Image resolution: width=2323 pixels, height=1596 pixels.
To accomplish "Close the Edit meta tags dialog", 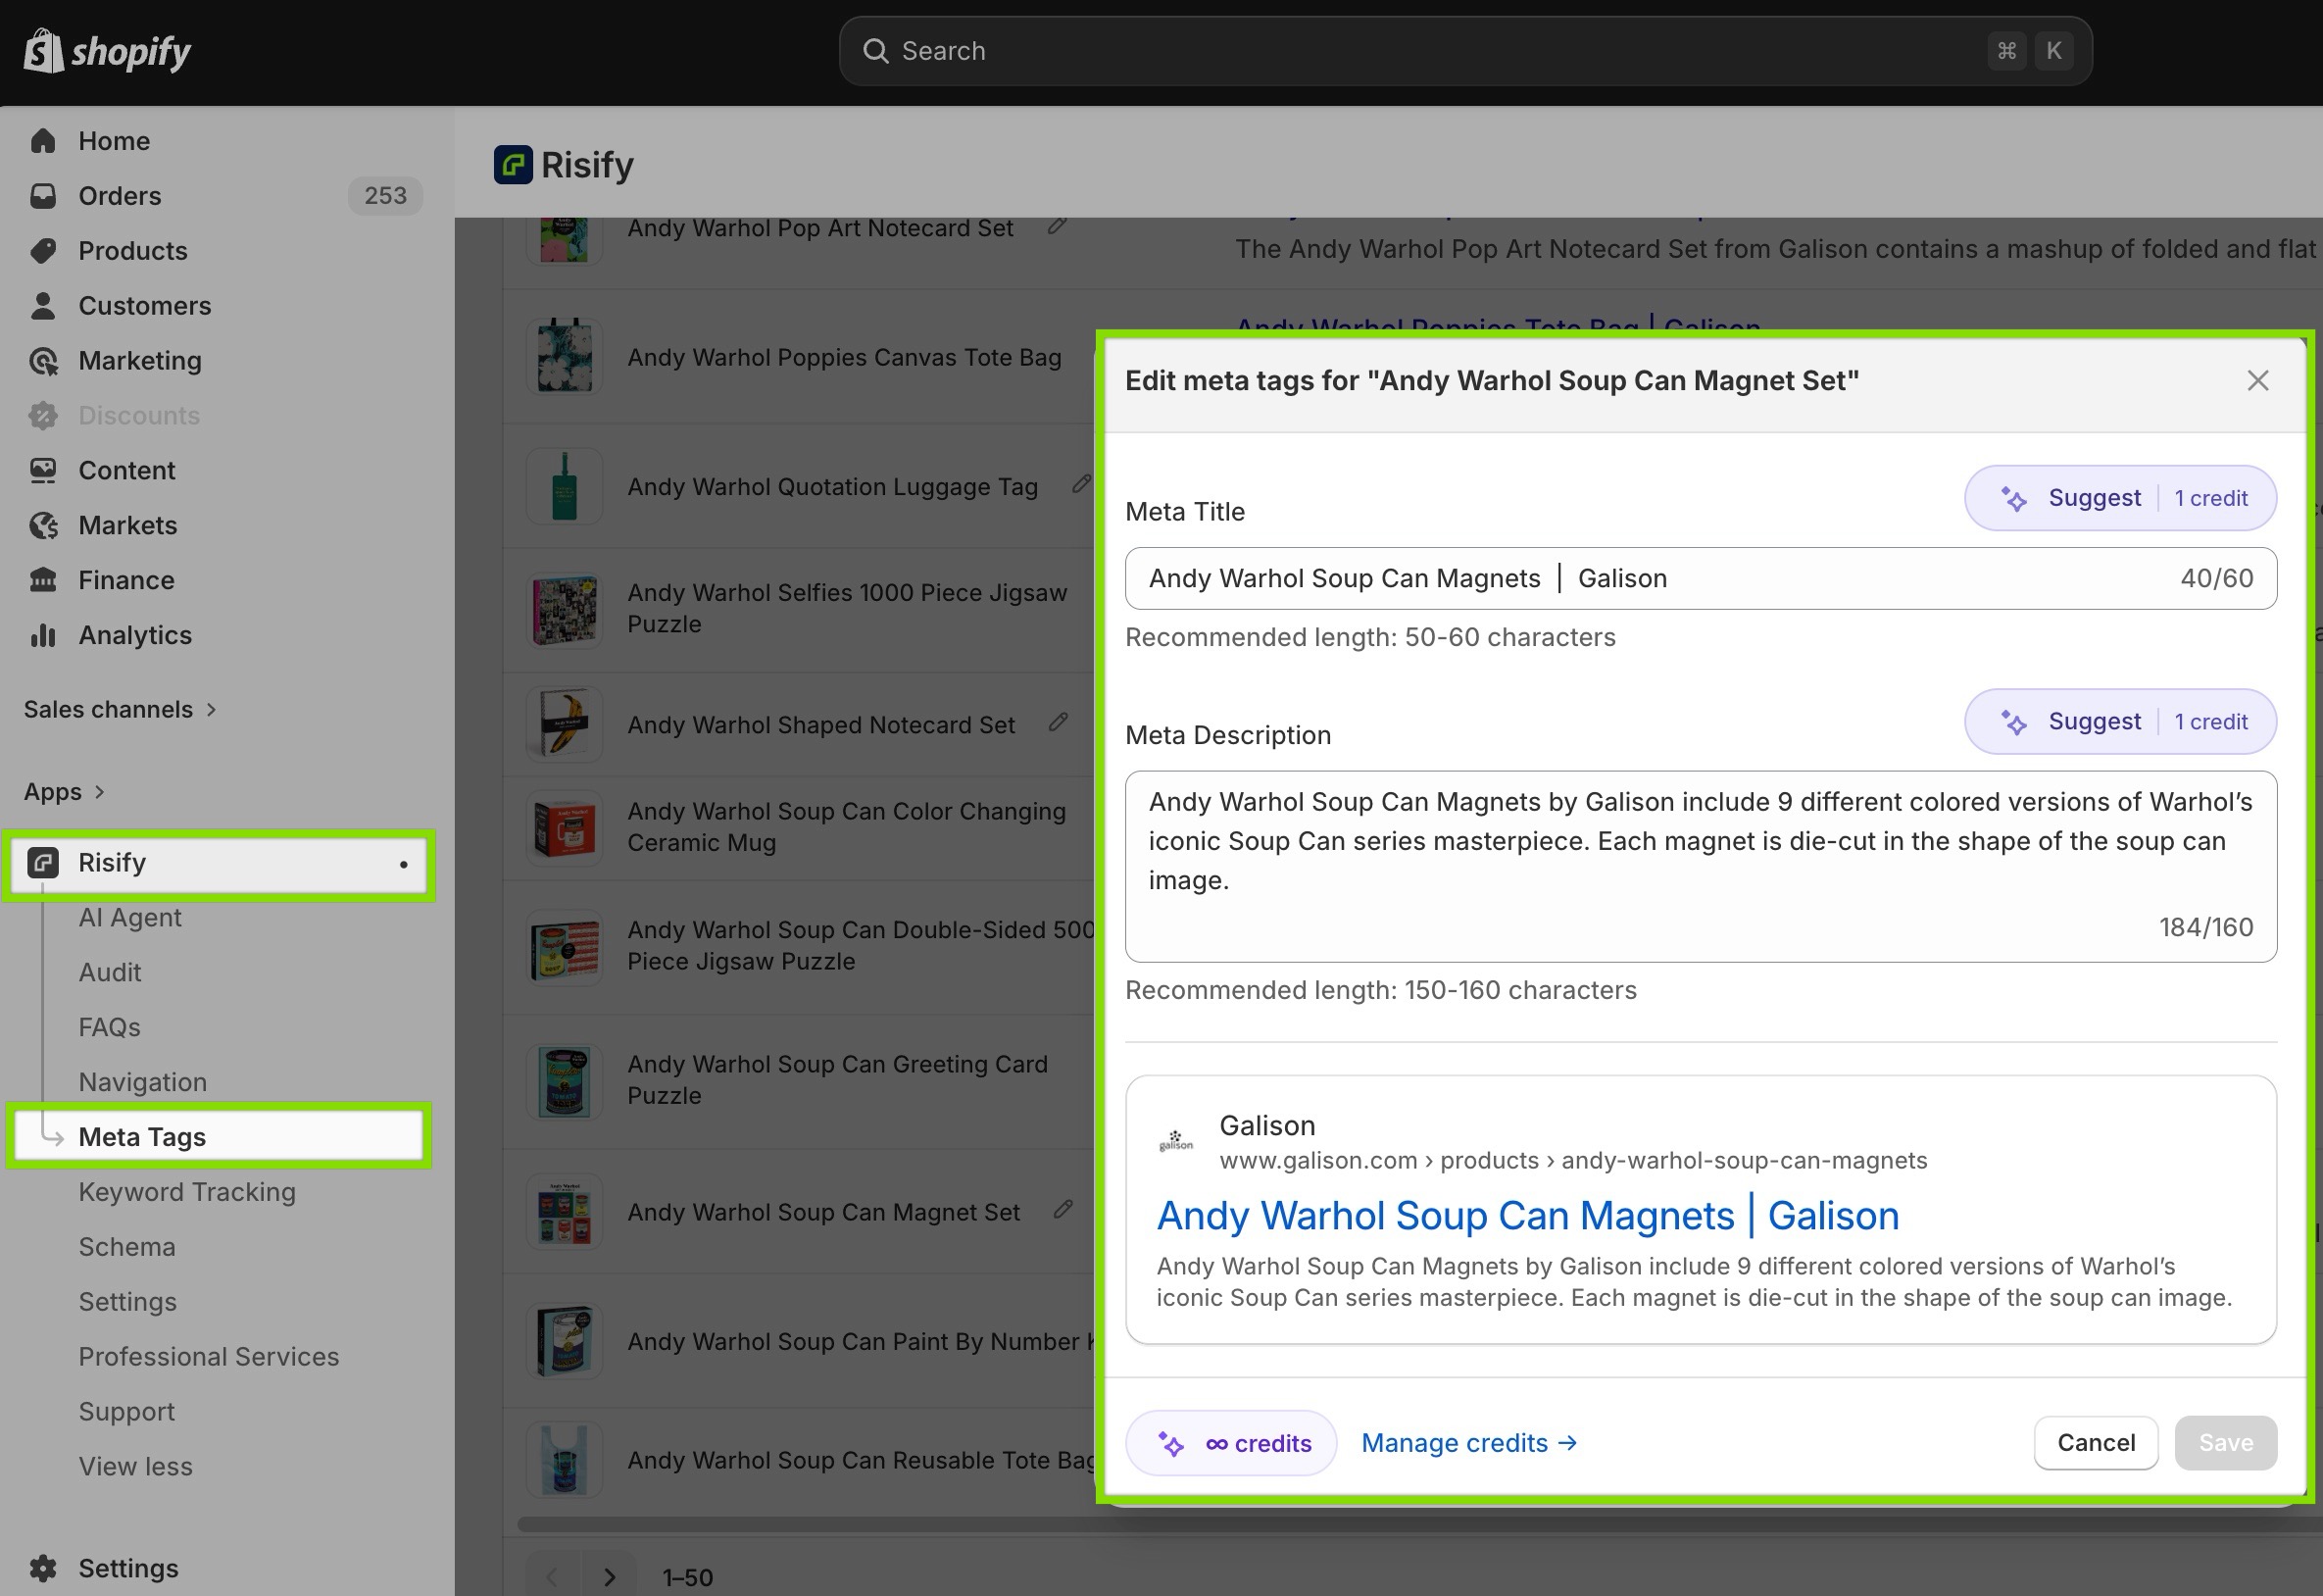I will point(2257,381).
